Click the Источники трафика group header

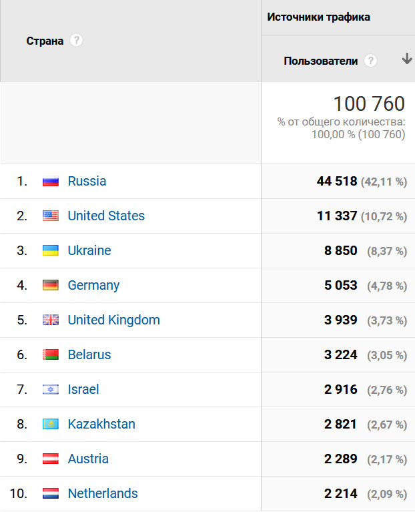[x=318, y=17]
